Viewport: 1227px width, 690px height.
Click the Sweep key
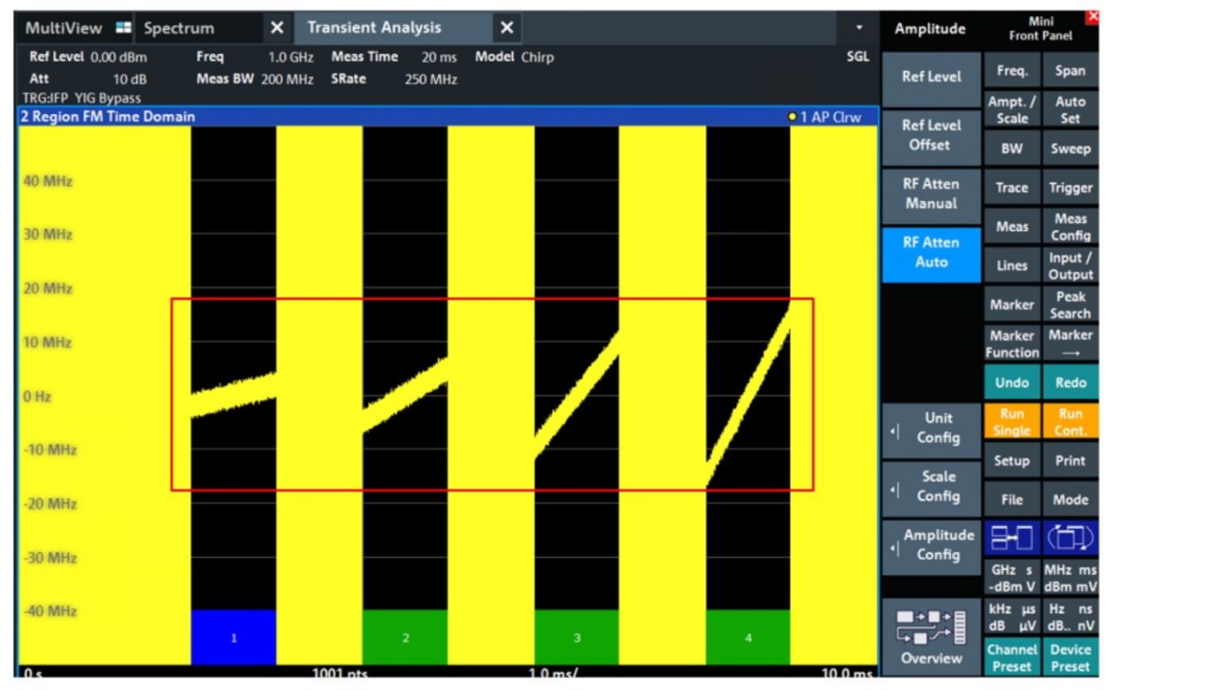point(1070,149)
